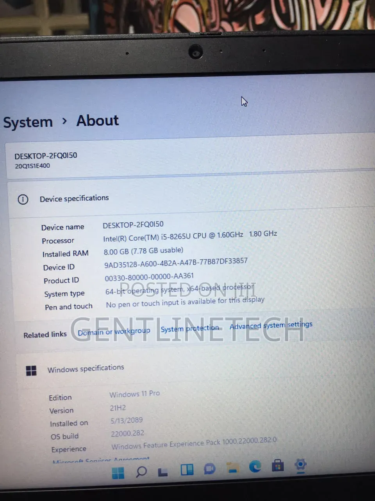Select the Intel Core i5-8265U processor text
The width and height of the screenshot is (375, 501).
(190, 236)
